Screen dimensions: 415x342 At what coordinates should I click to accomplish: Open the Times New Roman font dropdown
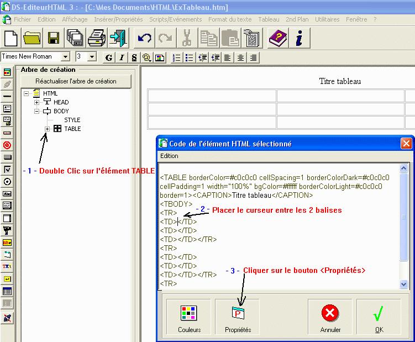[66, 57]
